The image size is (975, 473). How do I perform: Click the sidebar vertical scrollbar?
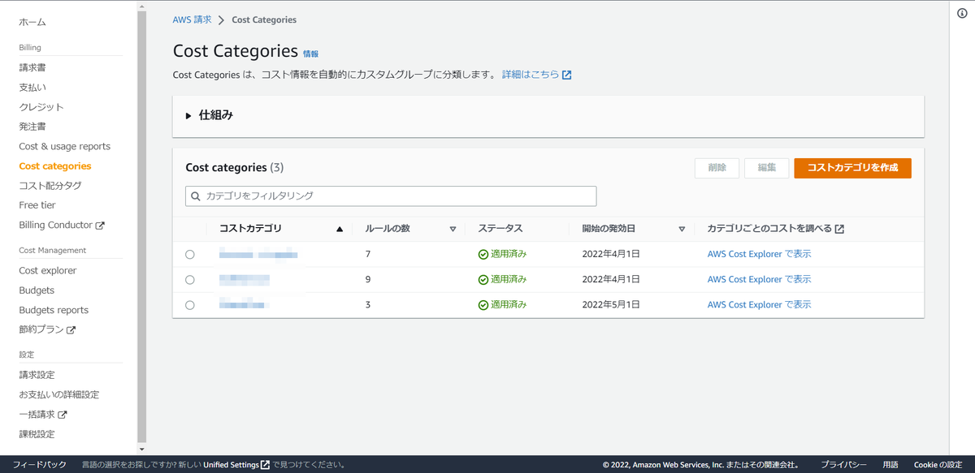pyautogui.click(x=142, y=226)
